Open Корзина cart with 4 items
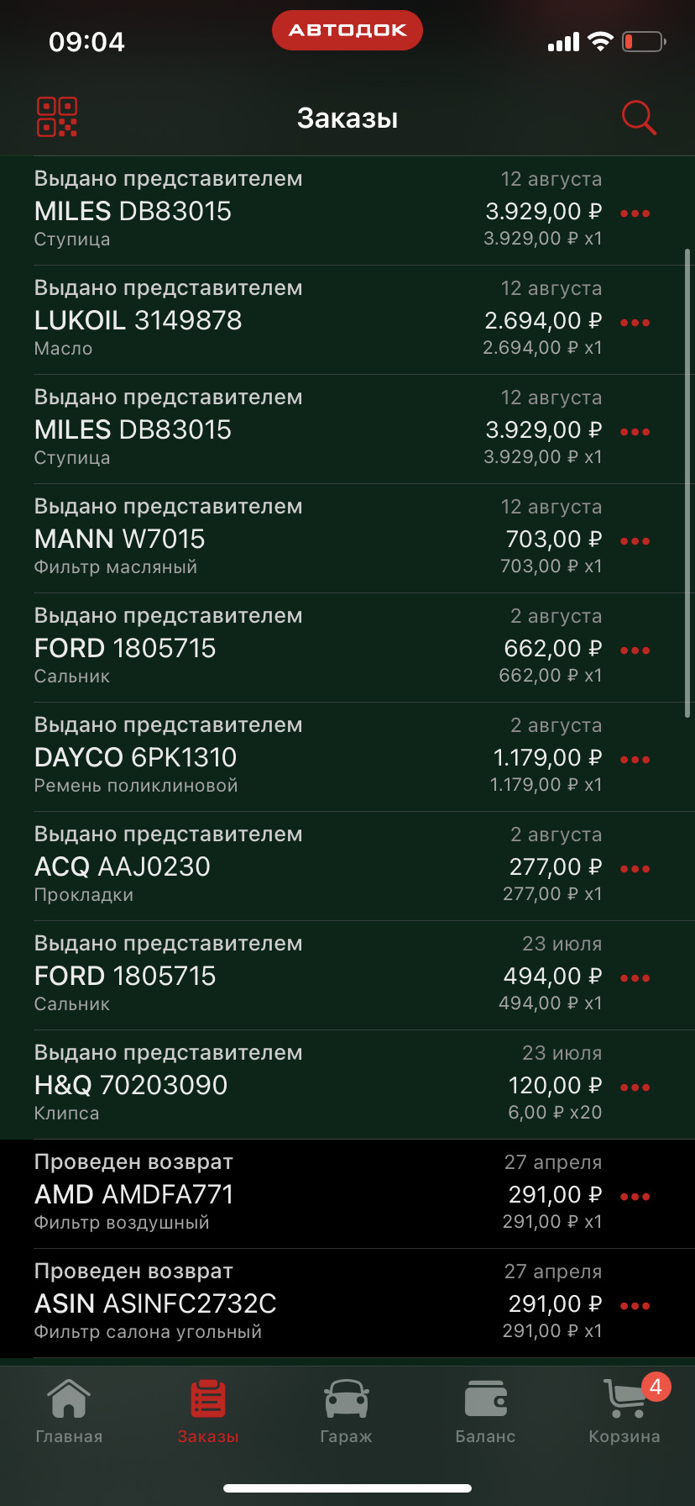Viewport: 695px width, 1506px height. pos(625,1411)
